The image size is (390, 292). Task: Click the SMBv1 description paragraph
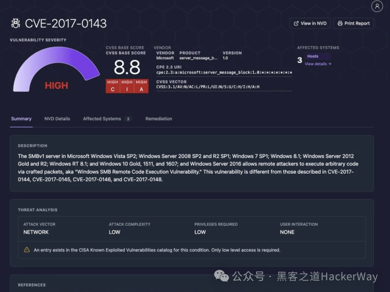[x=188, y=168]
